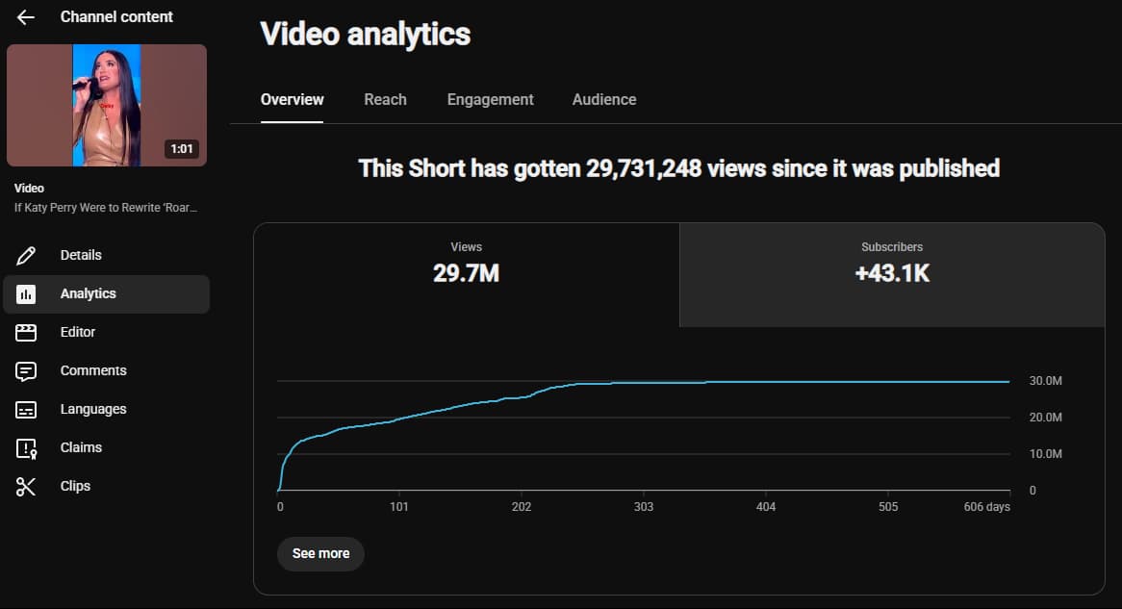
Task: Click the 1:01 duration badge
Action: click(x=182, y=149)
